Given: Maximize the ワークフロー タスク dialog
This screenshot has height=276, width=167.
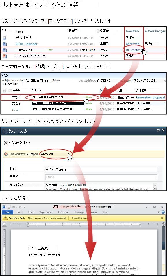Looking at the screenshot, I should coord(158,130).
